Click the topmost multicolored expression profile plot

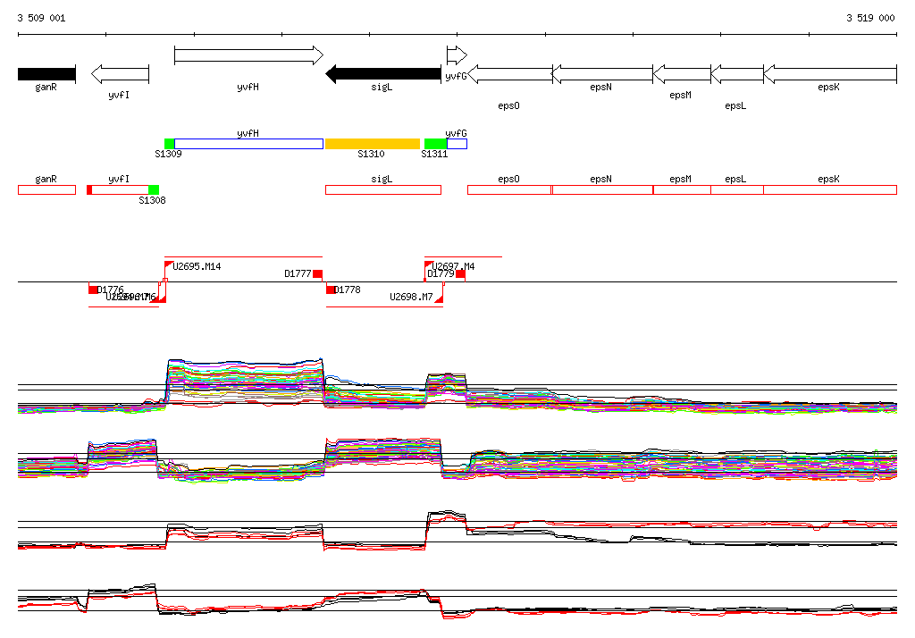(457, 385)
